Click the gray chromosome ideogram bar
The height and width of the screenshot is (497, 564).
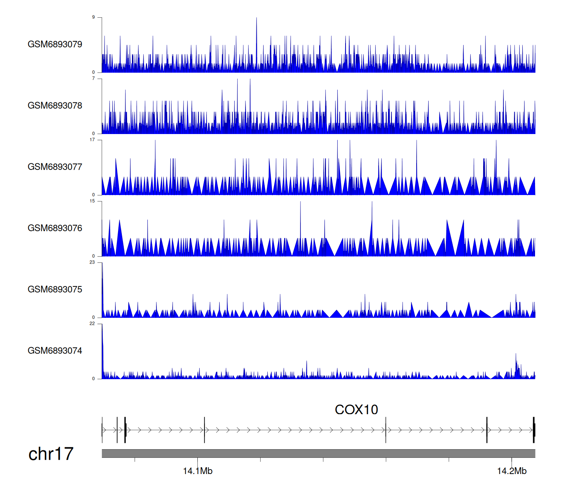318,453
